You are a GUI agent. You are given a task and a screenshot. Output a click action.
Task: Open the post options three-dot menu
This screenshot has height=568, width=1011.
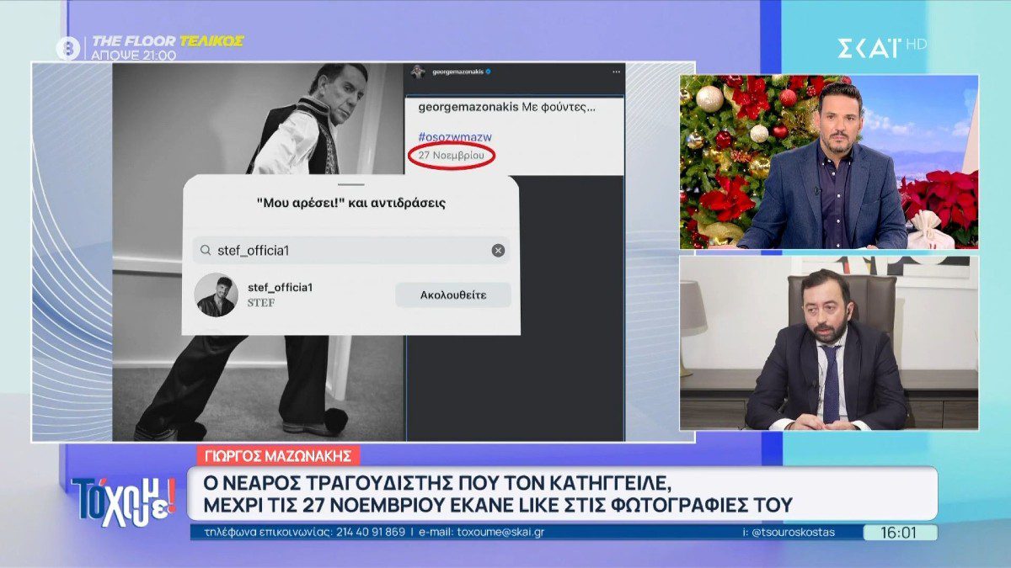click(x=616, y=72)
